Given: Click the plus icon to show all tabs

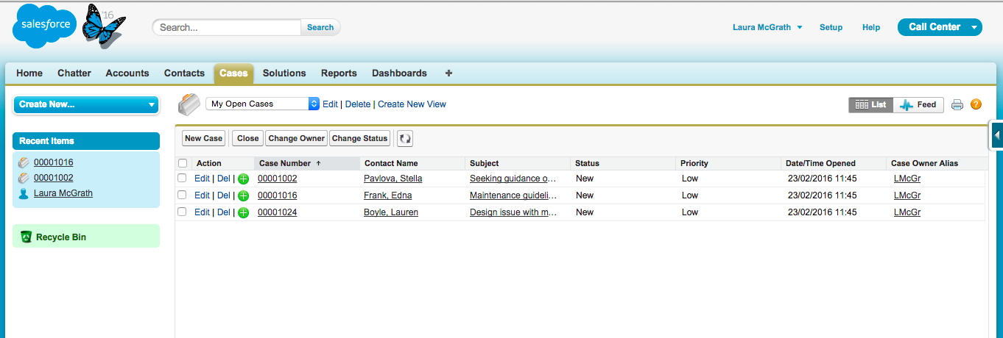Looking at the screenshot, I should (449, 73).
